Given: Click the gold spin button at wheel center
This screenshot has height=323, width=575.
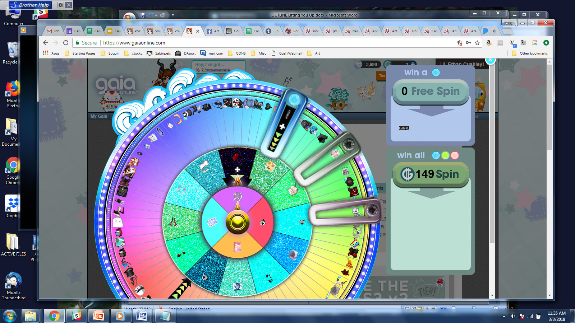Looking at the screenshot, I should [237, 222].
